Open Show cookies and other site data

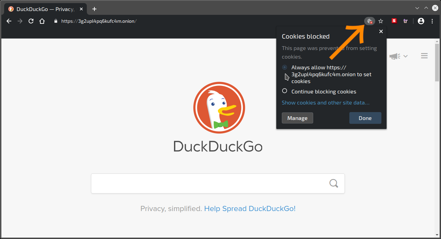tap(326, 103)
